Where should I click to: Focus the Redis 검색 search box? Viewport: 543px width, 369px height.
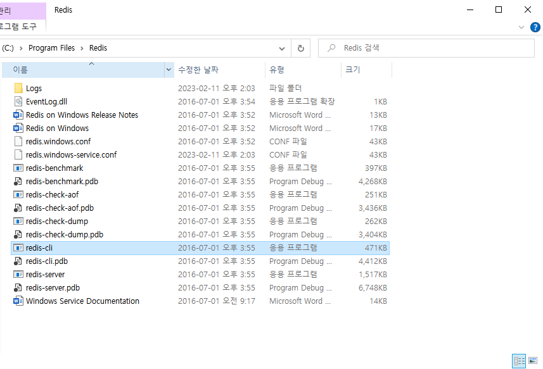[x=426, y=48]
